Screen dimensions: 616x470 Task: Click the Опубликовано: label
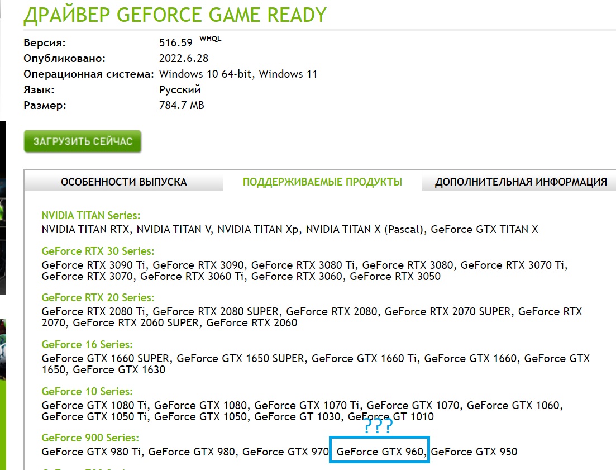[64, 58]
